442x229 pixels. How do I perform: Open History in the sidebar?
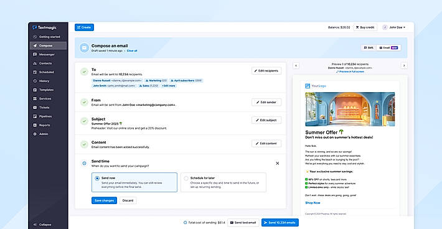pyautogui.click(x=48, y=81)
